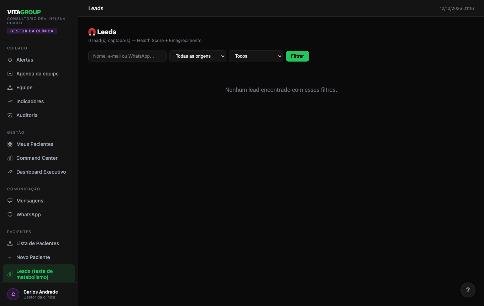Screen dimensions: 484x306
Task: Click the bell icon beside Alertas
Action: click(10, 60)
